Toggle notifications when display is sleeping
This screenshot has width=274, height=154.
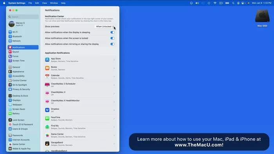tap(113, 32)
